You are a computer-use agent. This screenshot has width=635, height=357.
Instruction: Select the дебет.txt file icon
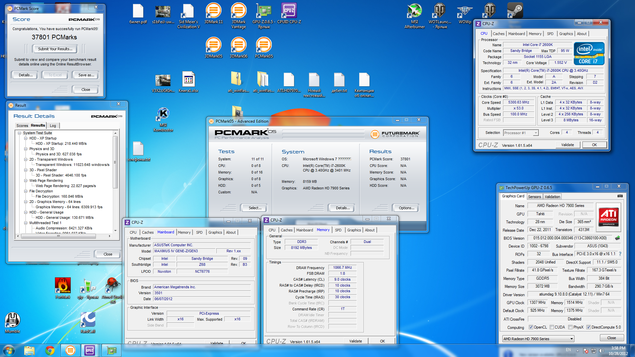click(339, 82)
